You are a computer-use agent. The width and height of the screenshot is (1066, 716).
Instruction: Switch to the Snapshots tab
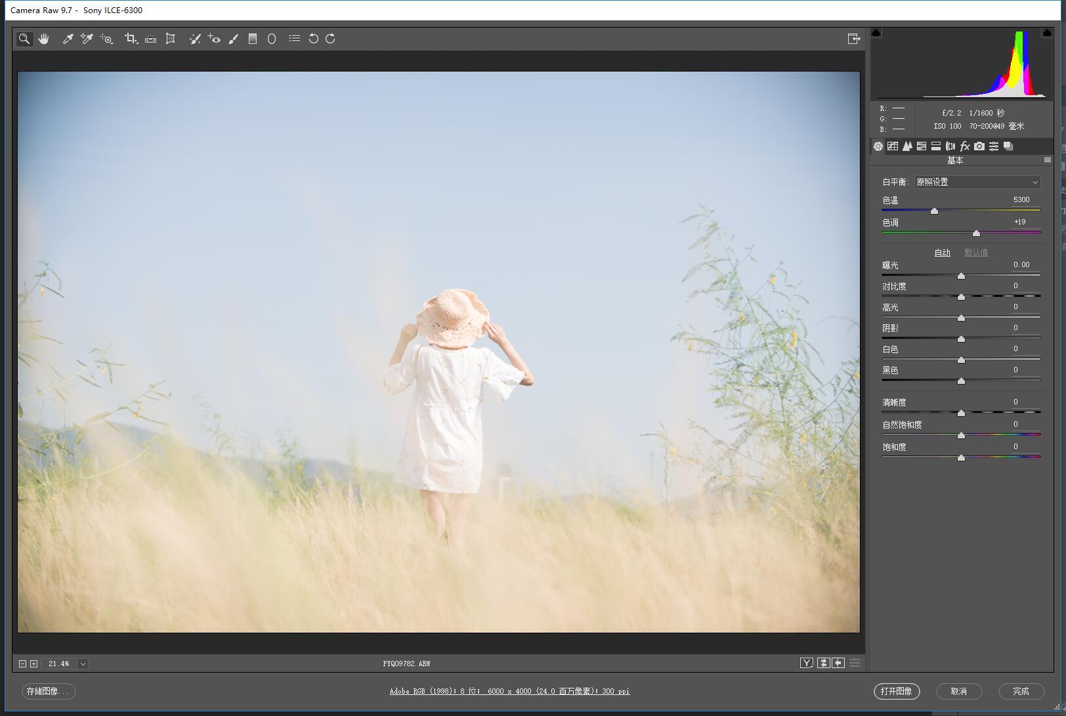tap(1008, 146)
